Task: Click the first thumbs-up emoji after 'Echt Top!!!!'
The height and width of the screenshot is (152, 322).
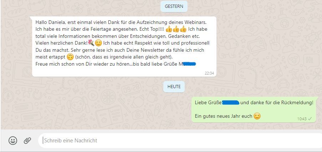Action: pyautogui.click(x=169, y=29)
